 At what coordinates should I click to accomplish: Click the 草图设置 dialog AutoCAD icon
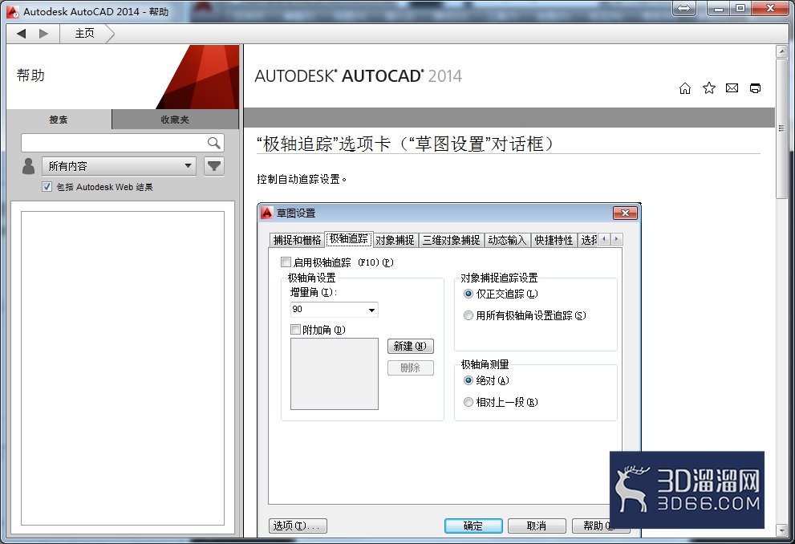pyautogui.click(x=267, y=213)
